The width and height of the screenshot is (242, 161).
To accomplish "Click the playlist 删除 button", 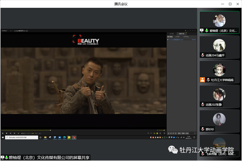I will click(183, 133).
